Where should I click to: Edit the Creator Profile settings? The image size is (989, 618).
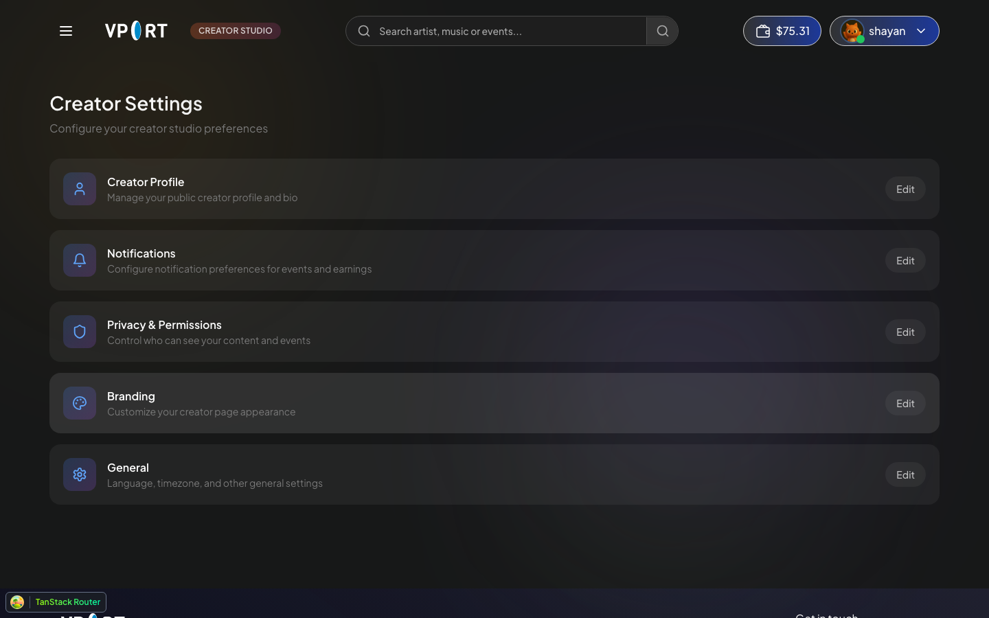(905, 189)
